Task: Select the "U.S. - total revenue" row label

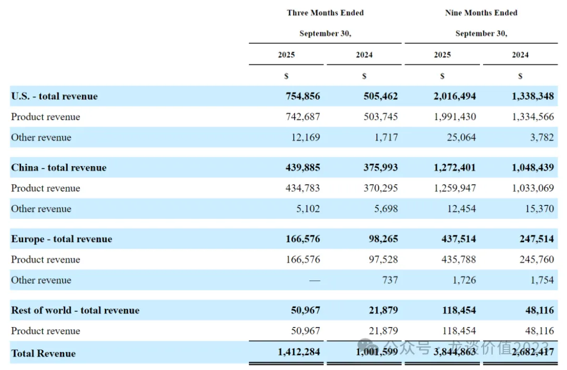Action: tap(55, 96)
